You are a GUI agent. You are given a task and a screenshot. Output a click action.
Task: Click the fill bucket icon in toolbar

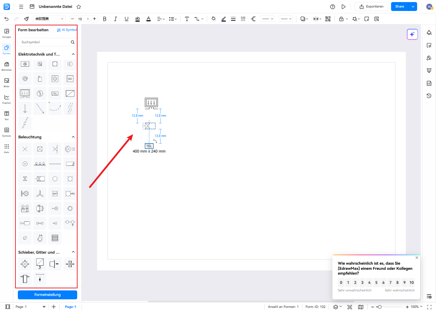(213, 19)
